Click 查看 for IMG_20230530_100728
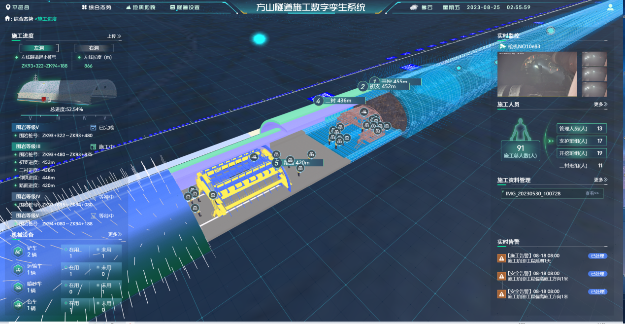This screenshot has width=625, height=324. [592, 194]
